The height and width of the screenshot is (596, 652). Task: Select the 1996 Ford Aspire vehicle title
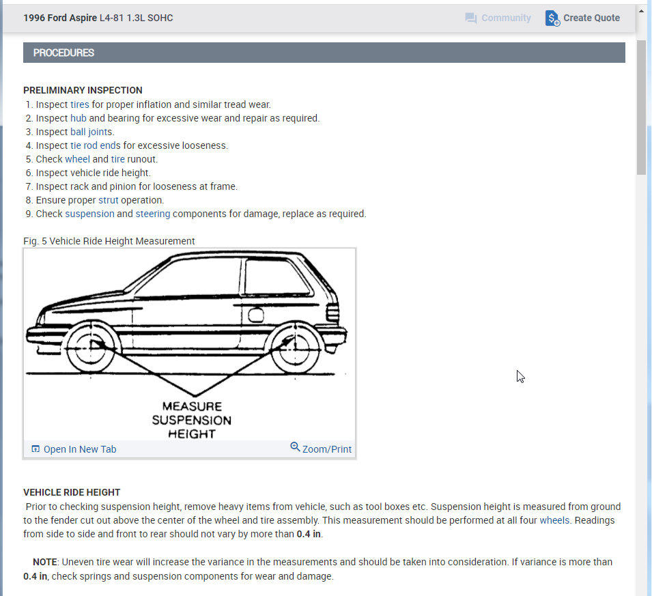click(59, 18)
